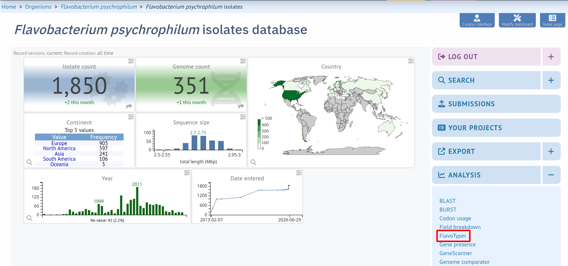Screen dimensions: 568x266
Task: Open the FlavoTyper analysis link
Action: tap(453, 236)
